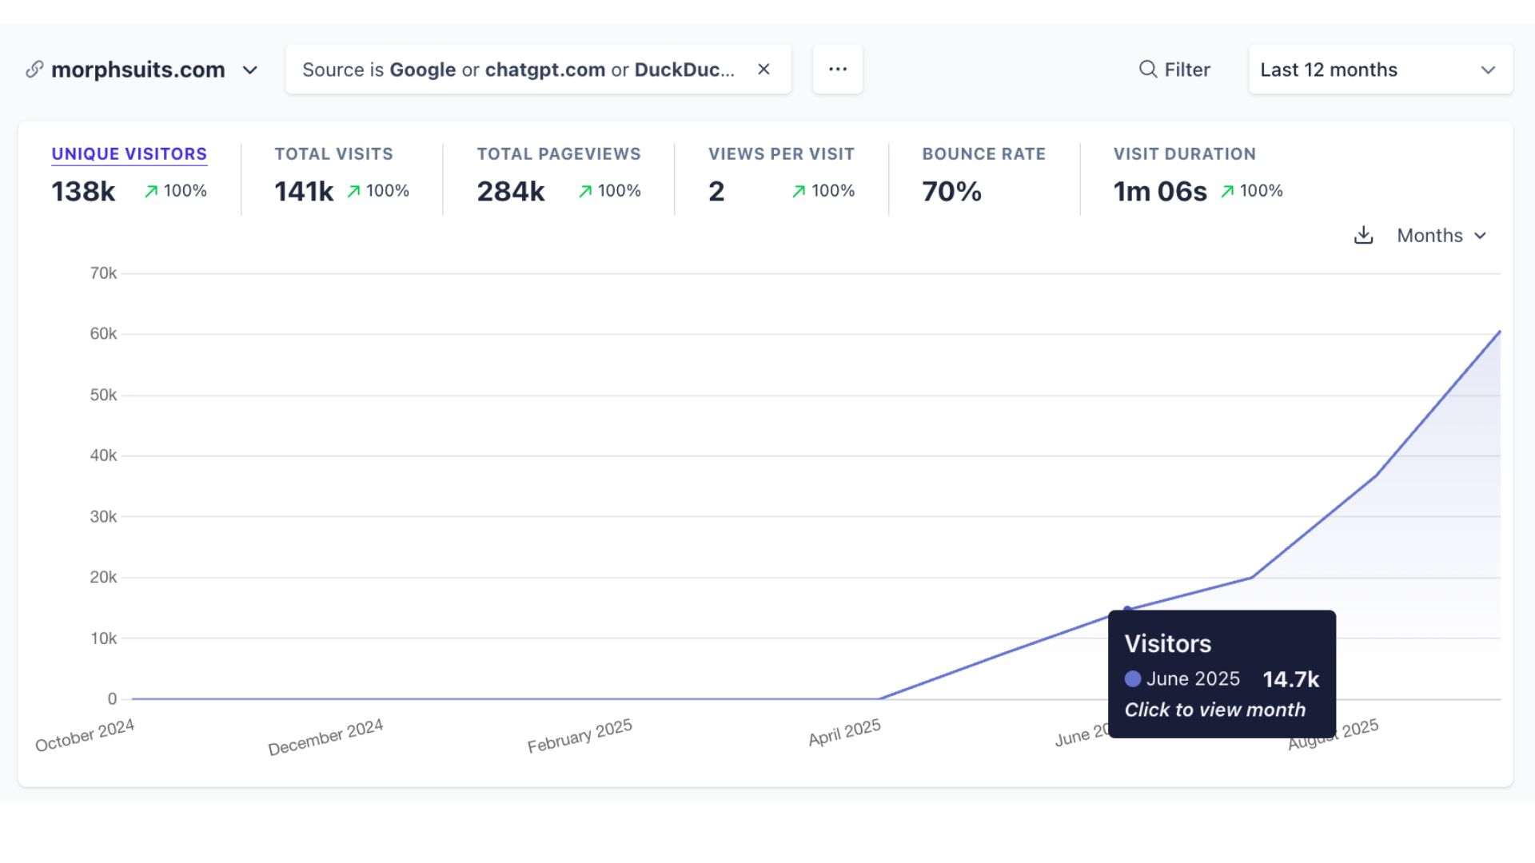The width and height of the screenshot is (1535, 863).
Task: Click the growth arrow beside Total Pageviews
Action: click(x=584, y=191)
